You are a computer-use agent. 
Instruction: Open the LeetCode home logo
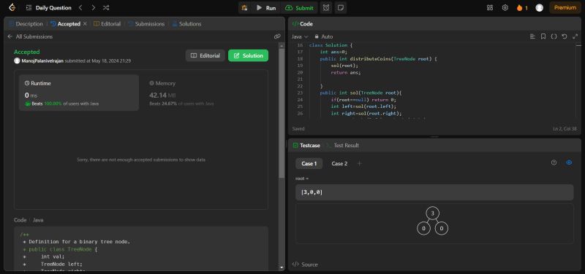pos(12,7)
